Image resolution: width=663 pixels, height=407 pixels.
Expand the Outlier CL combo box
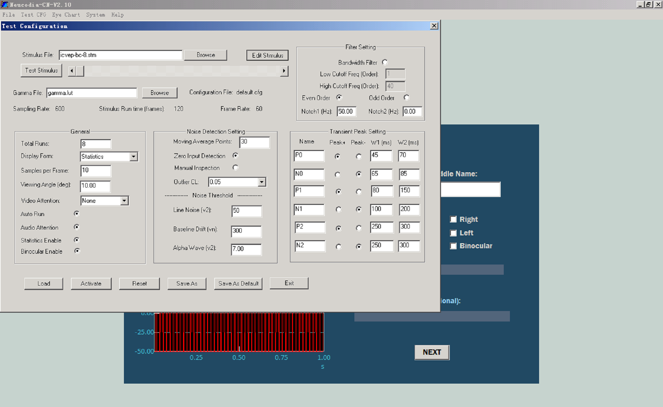[x=262, y=182]
